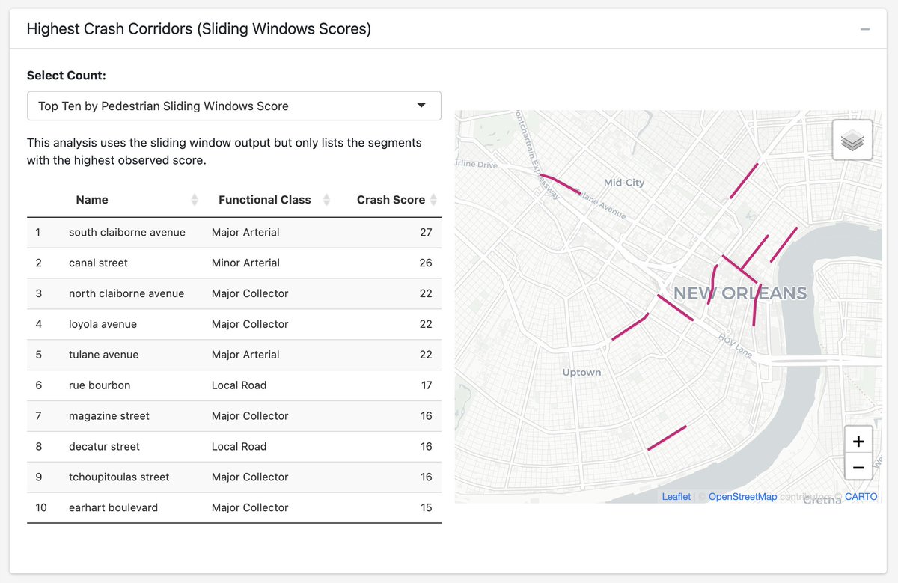Open the CARTO attribution link
This screenshot has height=583, width=898.
[861, 497]
